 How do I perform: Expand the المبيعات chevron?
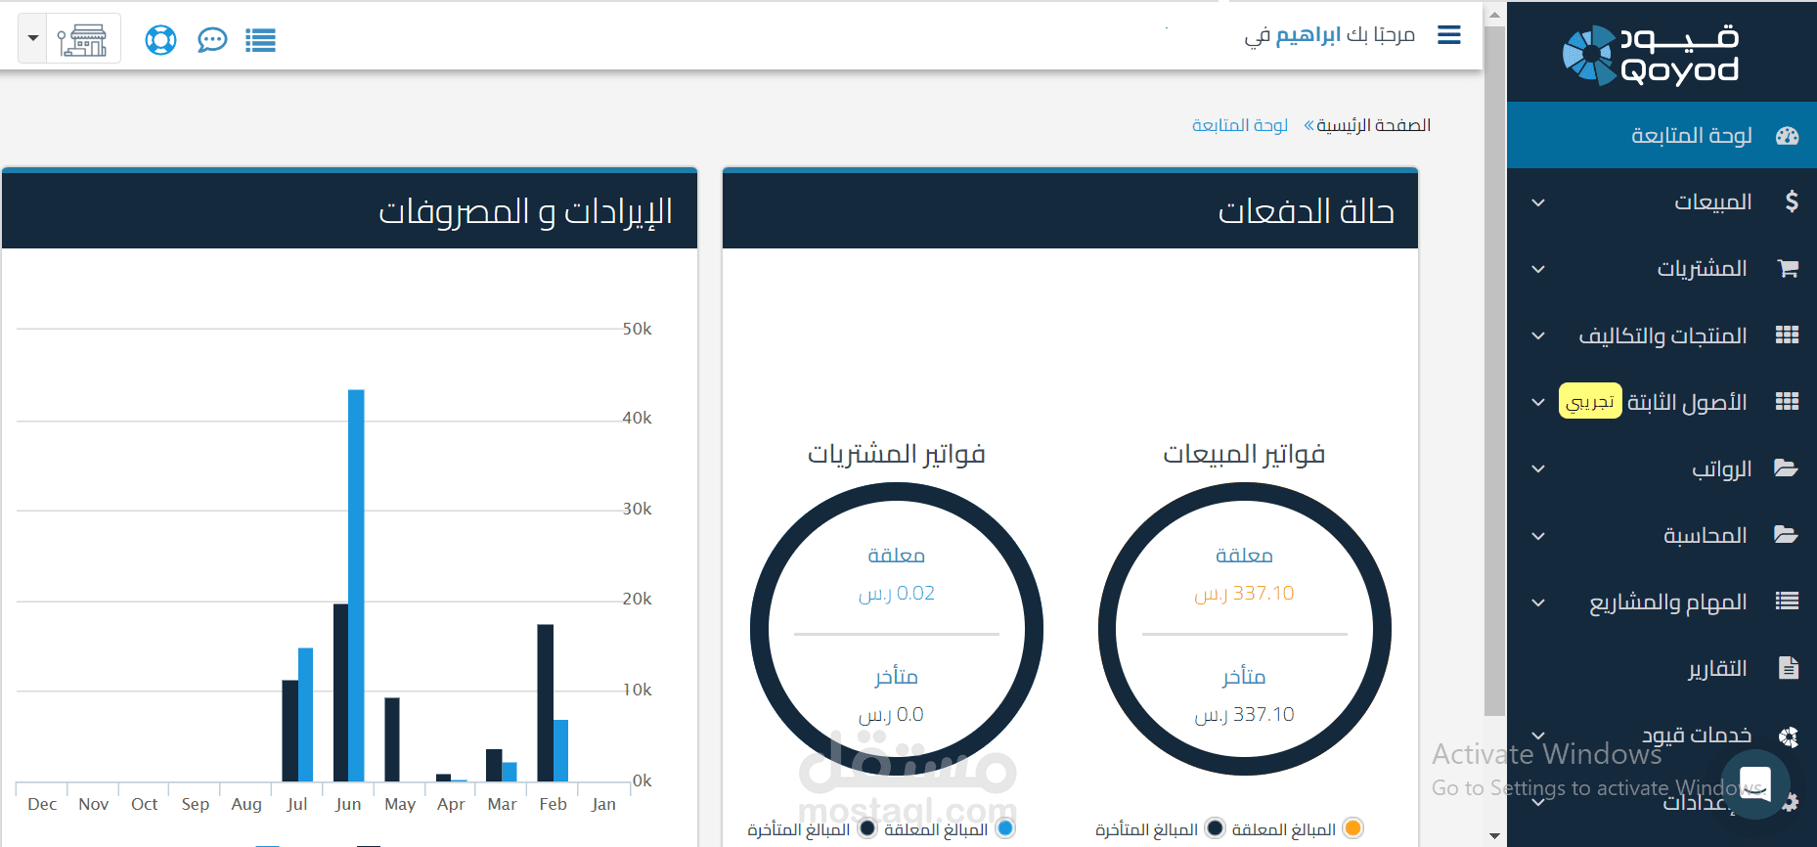coord(1538,202)
